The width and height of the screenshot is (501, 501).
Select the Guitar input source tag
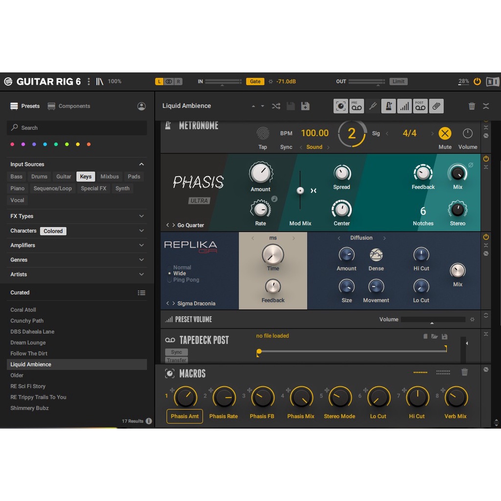click(64, 177)
